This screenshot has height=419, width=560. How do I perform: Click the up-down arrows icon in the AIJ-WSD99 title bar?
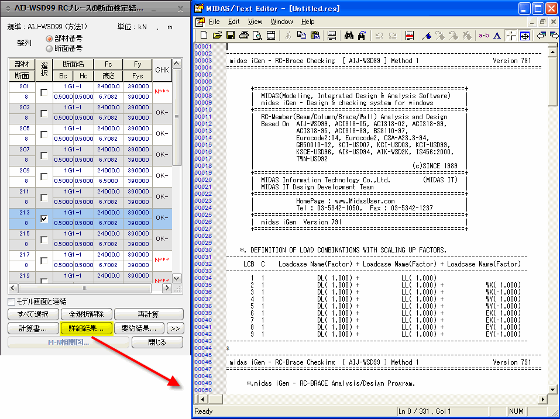tap(9, 8)
